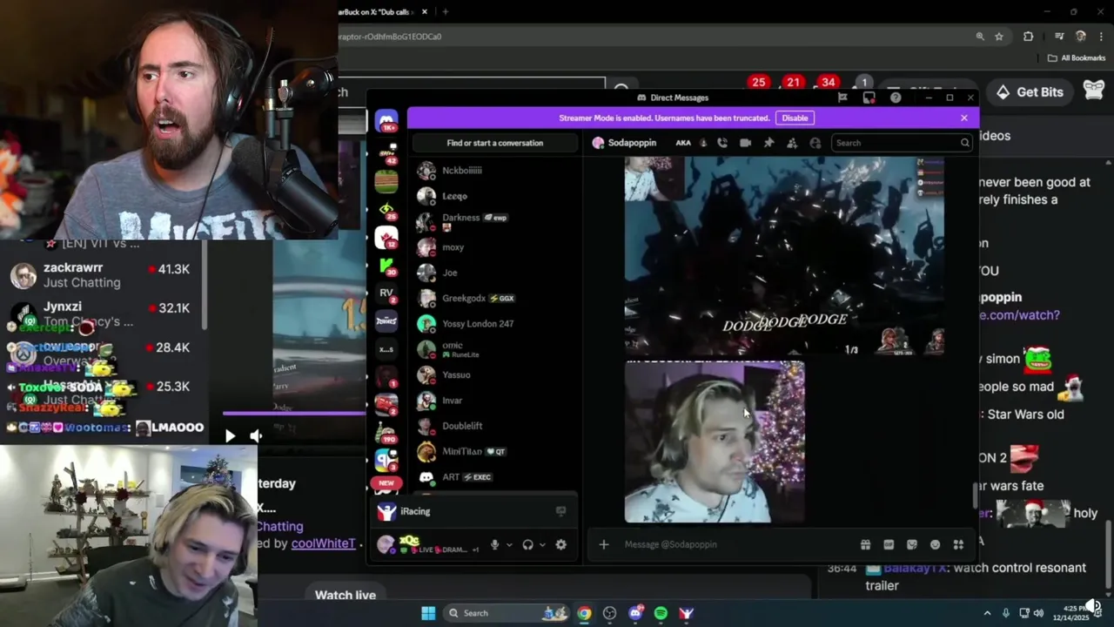Dismiss Streamer Mode banner
The height and width of the screenshot is (627, 1114).
click(x=963, y=118)
